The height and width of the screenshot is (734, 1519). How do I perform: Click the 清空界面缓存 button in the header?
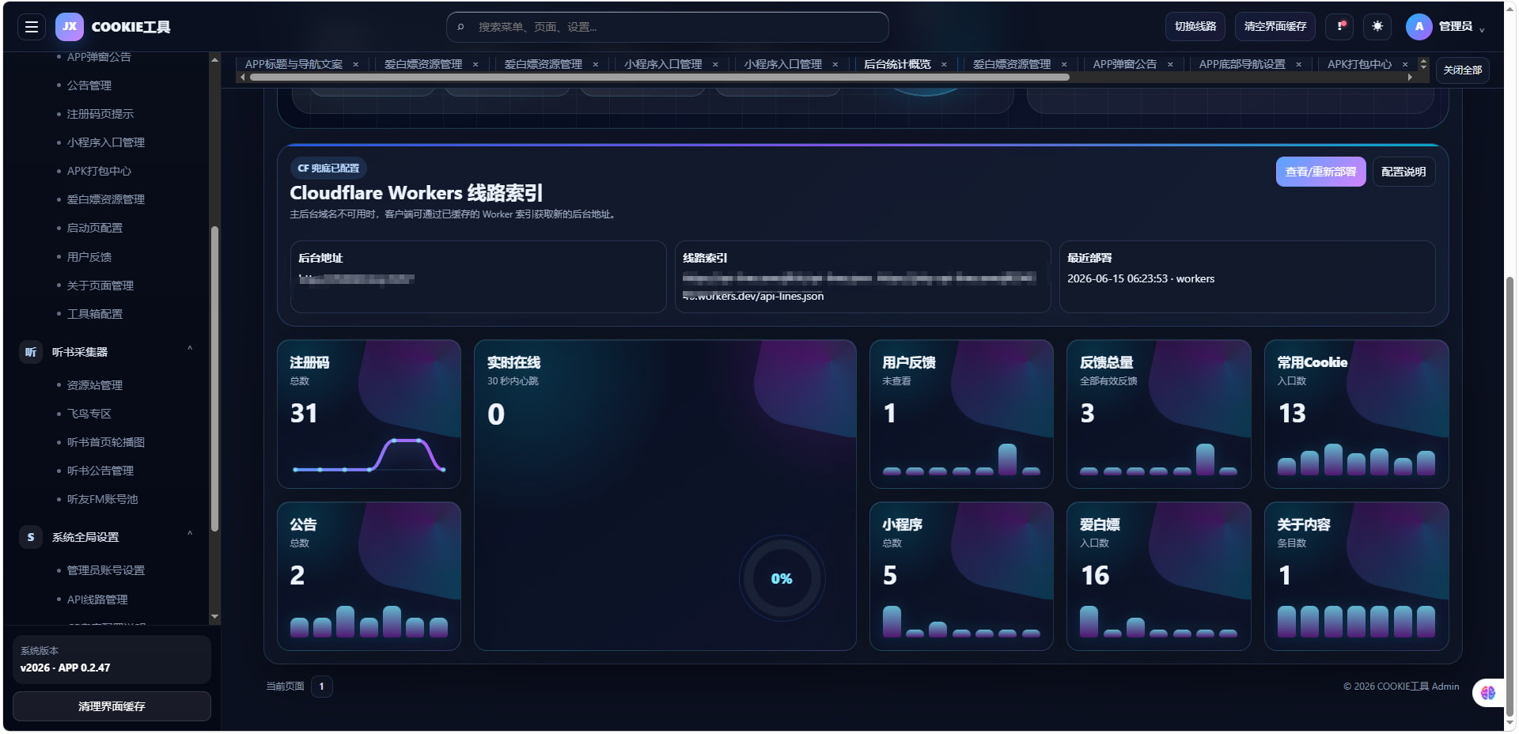pyautogui.click(x=1275, y=26)
